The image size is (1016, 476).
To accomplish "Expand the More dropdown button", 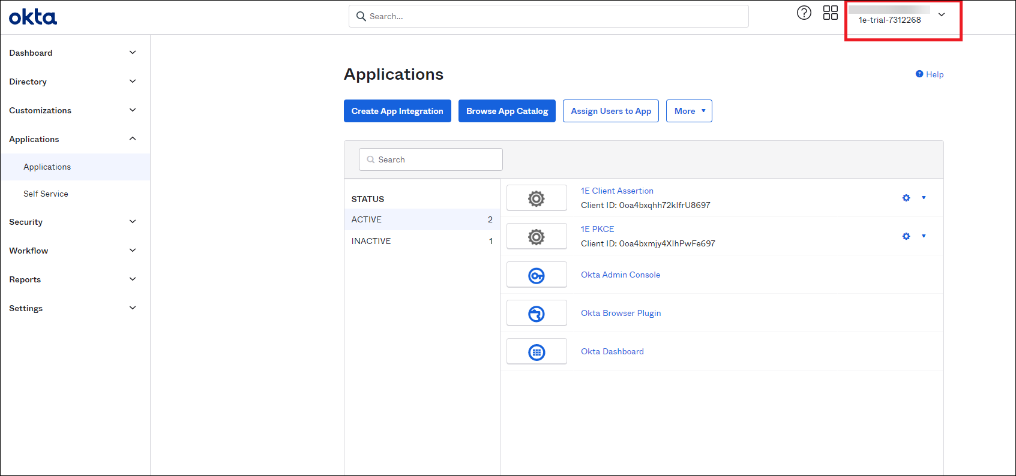I will click(x=689, y=111).
